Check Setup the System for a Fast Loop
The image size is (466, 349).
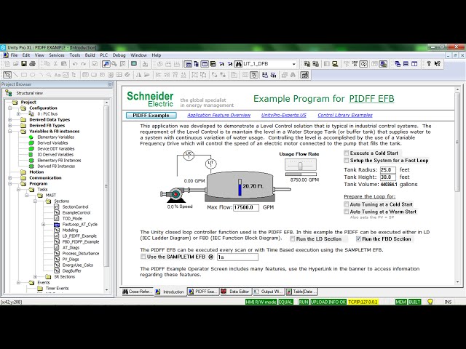[347, 160]
